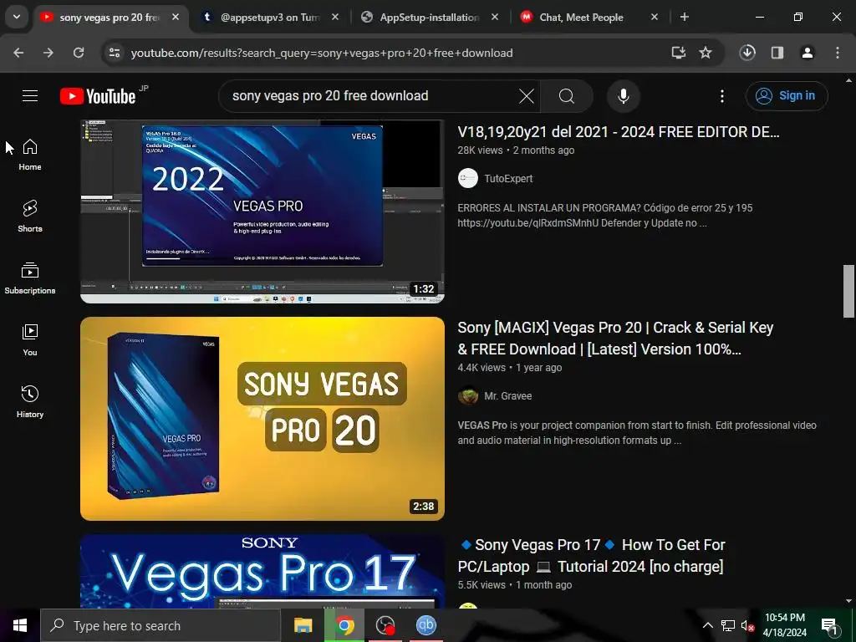Open Mr. Gravee channel name
Viewport: 856px width, 642px height.
[x=507, y=395]
